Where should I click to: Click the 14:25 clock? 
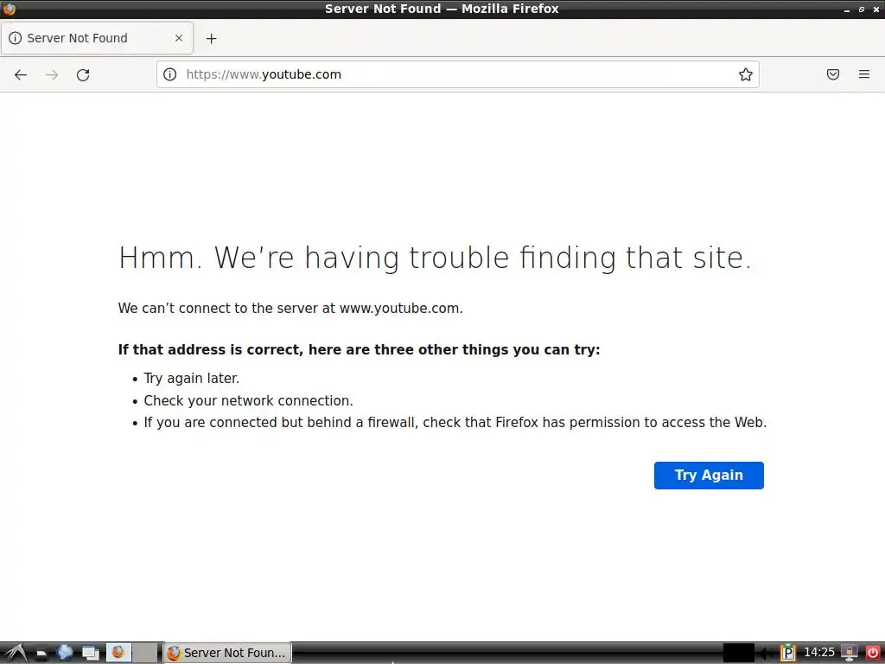[x=819, y=653]
